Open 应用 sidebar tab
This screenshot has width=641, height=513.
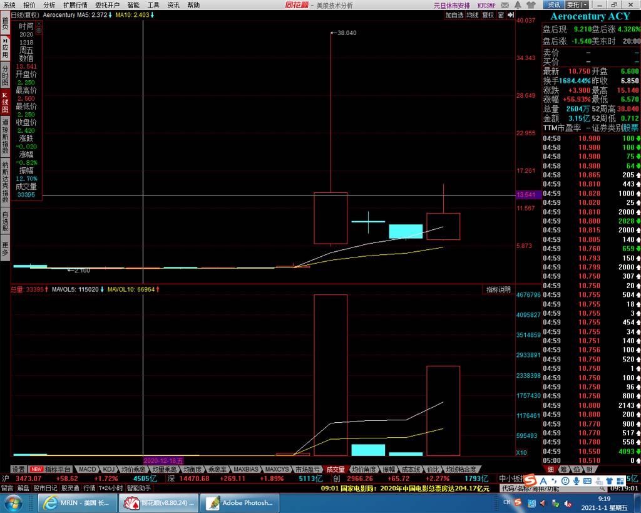click(5, 48)
